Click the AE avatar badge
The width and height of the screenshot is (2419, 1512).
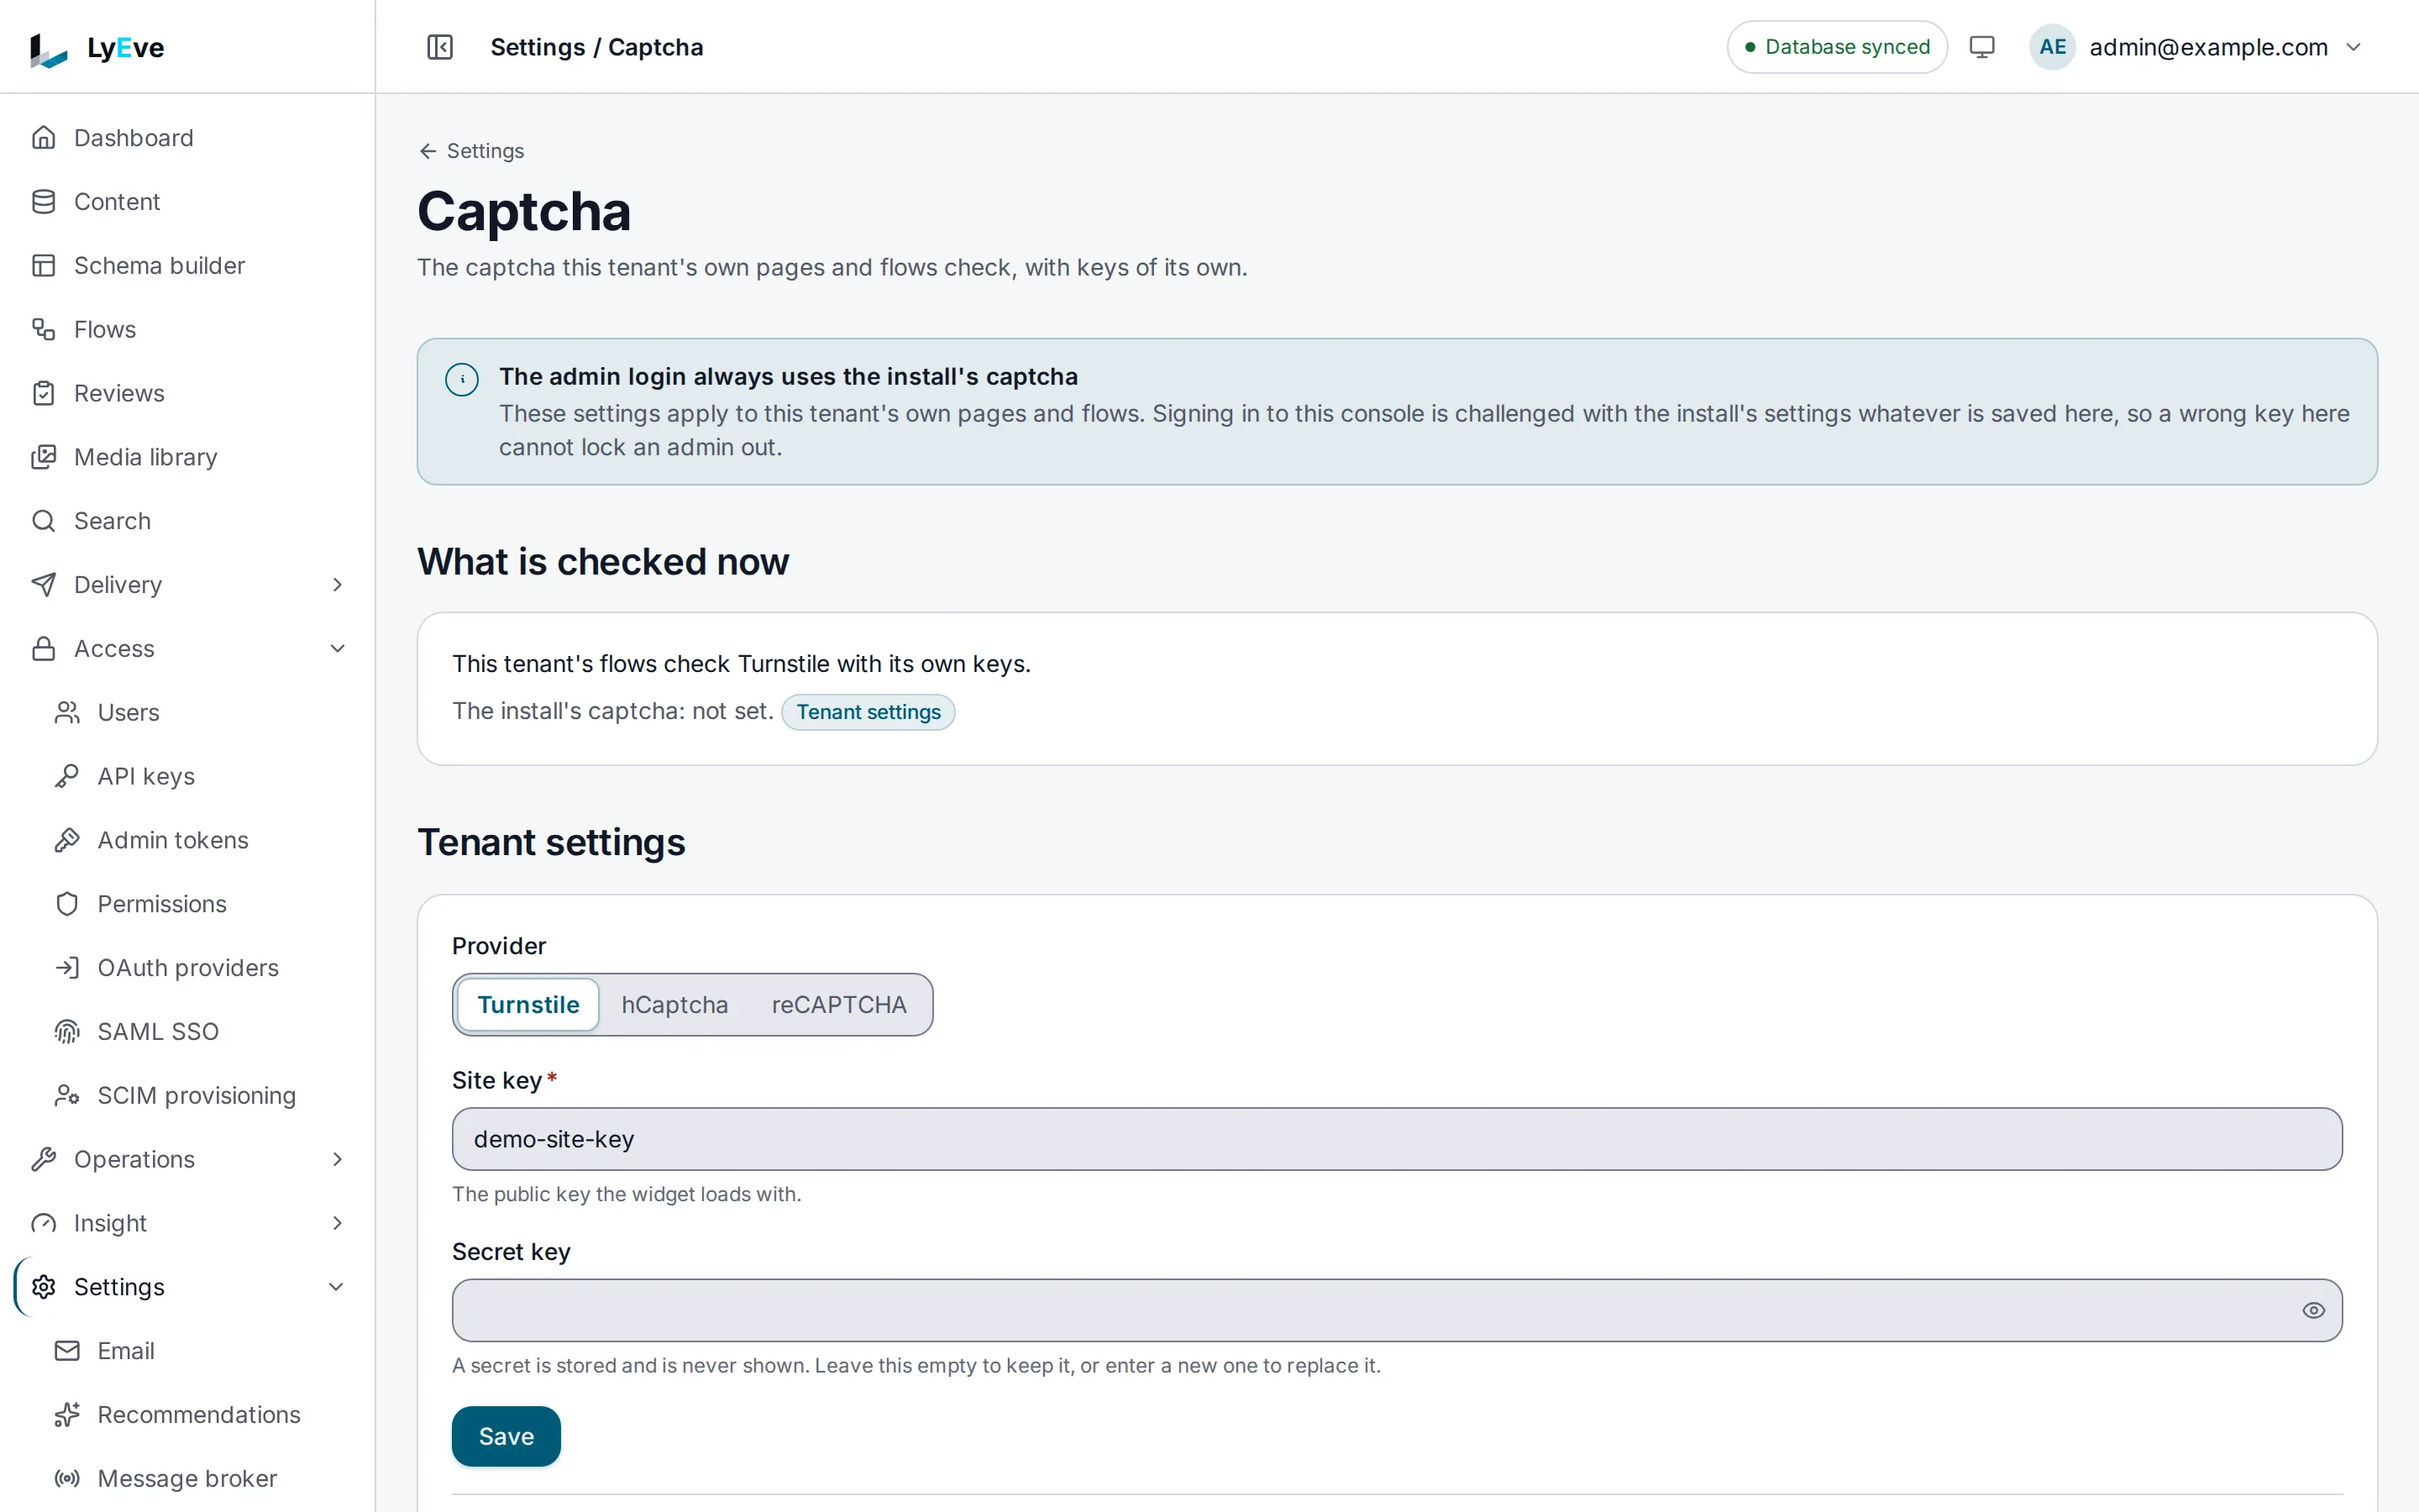(2051, 47)
